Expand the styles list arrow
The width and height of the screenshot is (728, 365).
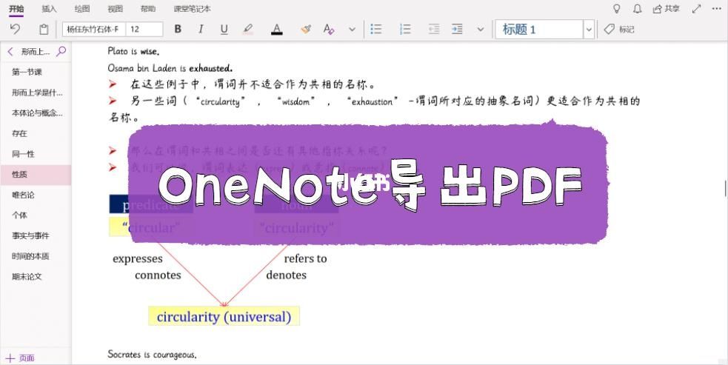coord(589,30)
